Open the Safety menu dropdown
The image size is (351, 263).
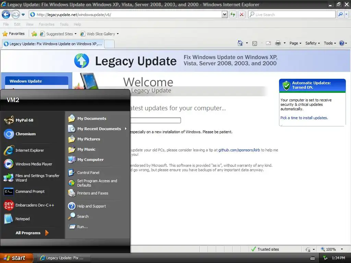point(313,43)
